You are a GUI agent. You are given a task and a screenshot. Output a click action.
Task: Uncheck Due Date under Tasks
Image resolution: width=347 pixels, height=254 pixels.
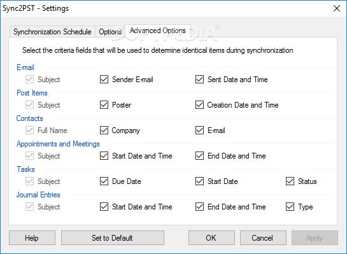click(x=104, y=181)
